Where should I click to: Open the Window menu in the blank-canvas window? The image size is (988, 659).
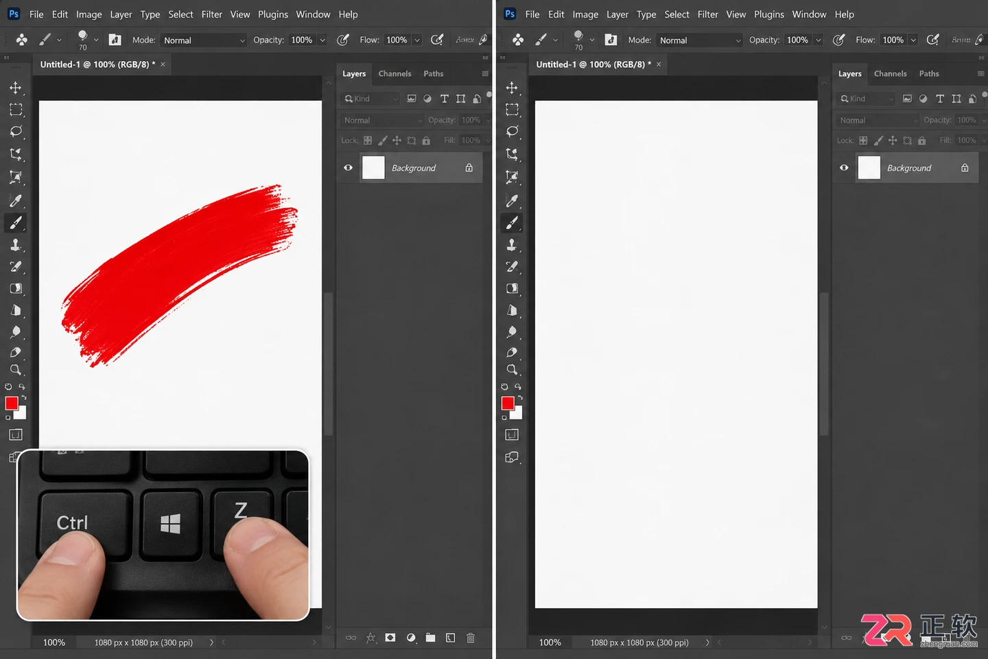[810, 14]
